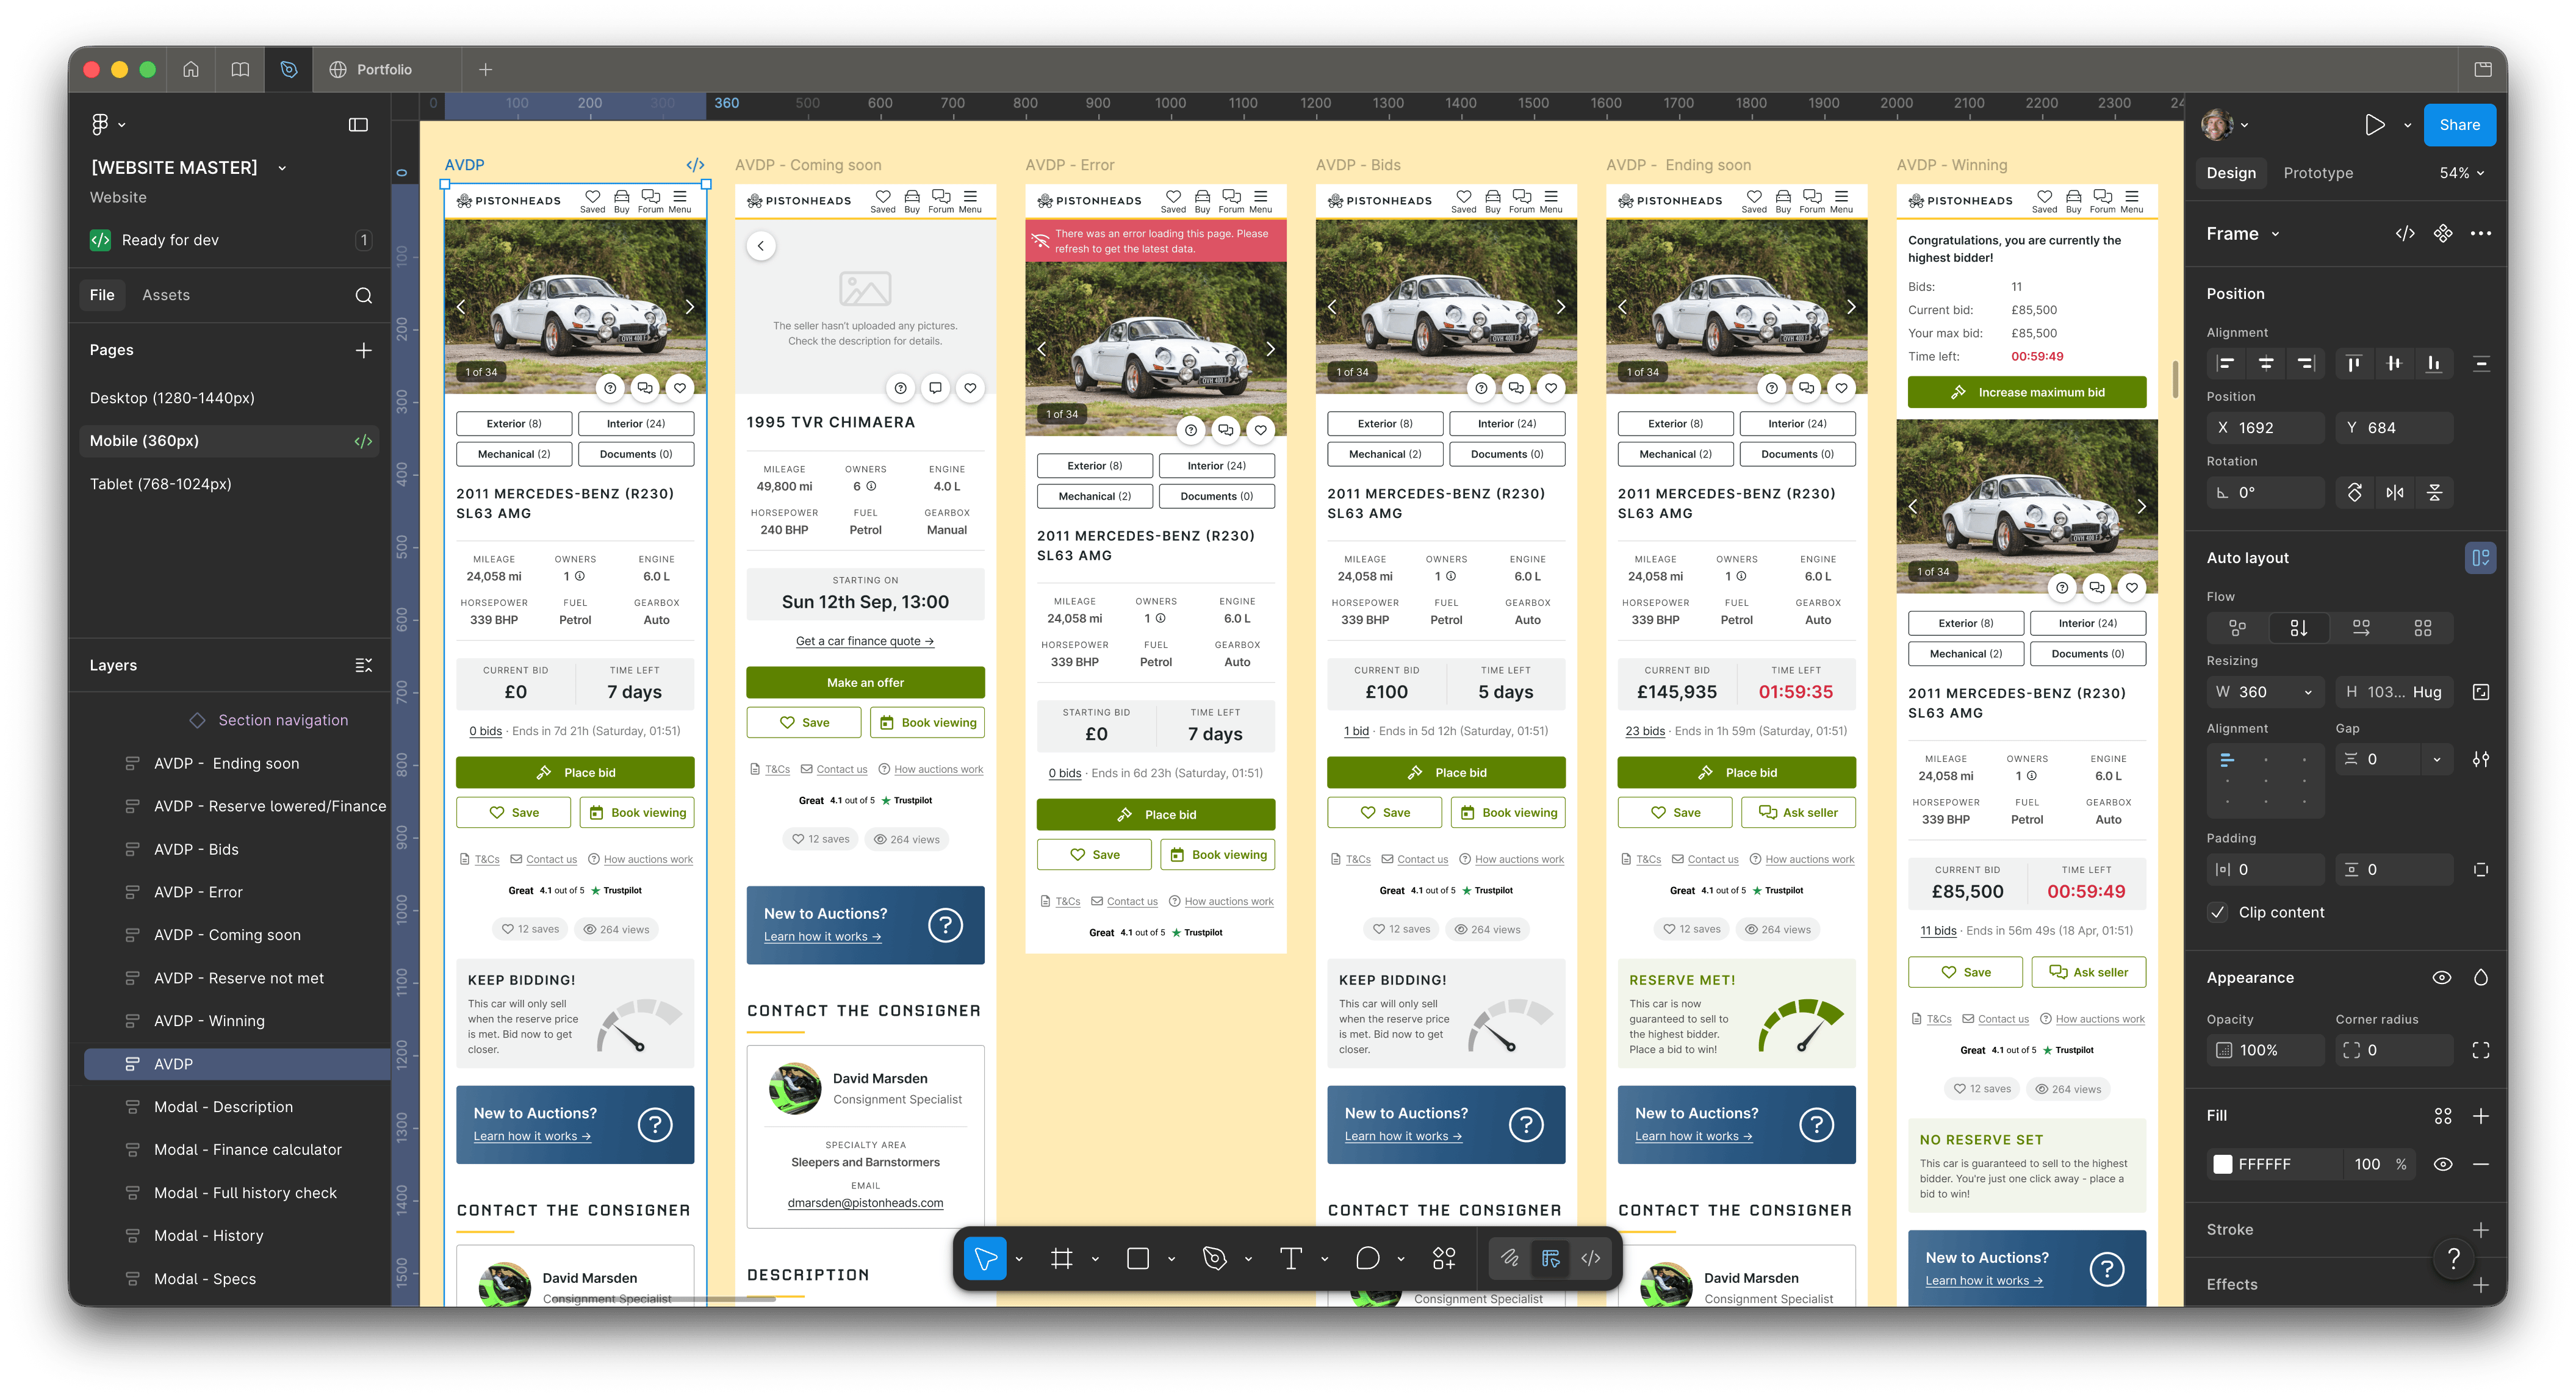Click the rotate 90 degrees icon

pyautogui.click(x=2355, y=492)
